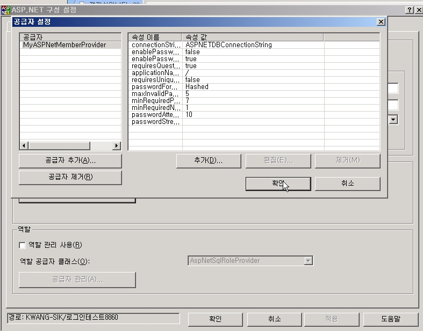Click the 경로: KWANG-SIK path field
The height and width of the screenshot is (331, 423).
pos(94,318)
